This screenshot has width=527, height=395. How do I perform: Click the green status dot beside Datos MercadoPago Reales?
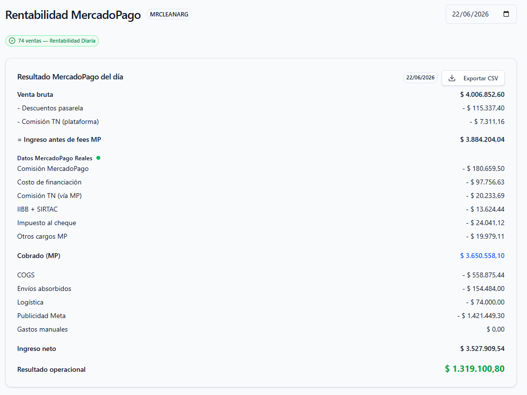(98, 158)
